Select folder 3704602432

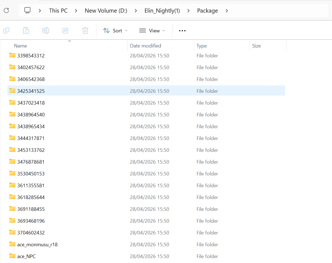pos(146,233)
